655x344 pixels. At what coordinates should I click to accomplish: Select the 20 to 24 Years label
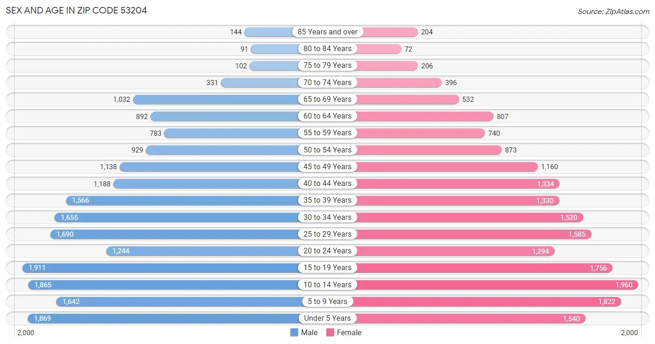click(x=327, y=251)
